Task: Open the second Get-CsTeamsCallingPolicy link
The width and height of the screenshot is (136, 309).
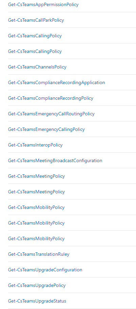Action: 35,51
